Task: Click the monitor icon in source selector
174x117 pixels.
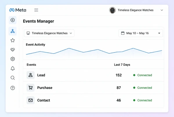Action: pyautogui.click(x=28, y=33)
